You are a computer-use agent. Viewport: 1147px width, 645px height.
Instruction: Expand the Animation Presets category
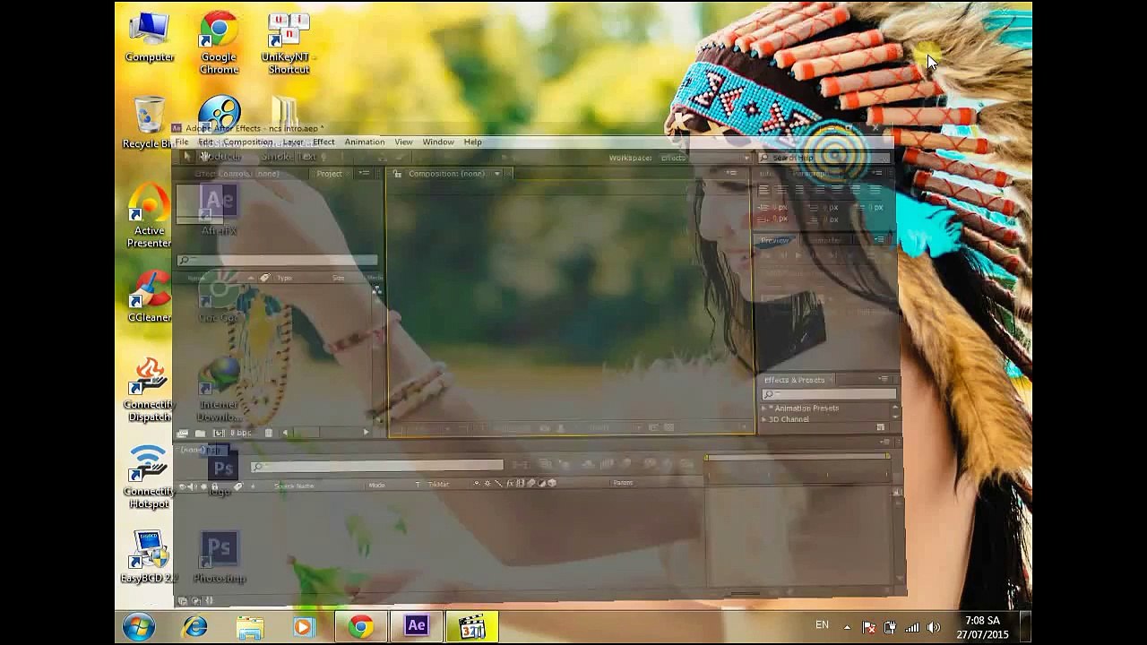[x=764, y=408]
